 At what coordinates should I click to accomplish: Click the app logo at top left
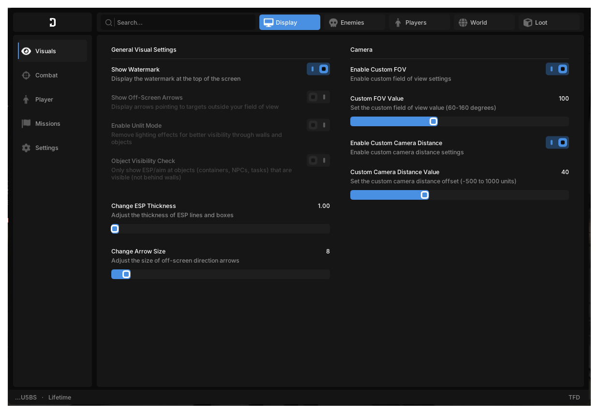(x=53, y=22)
